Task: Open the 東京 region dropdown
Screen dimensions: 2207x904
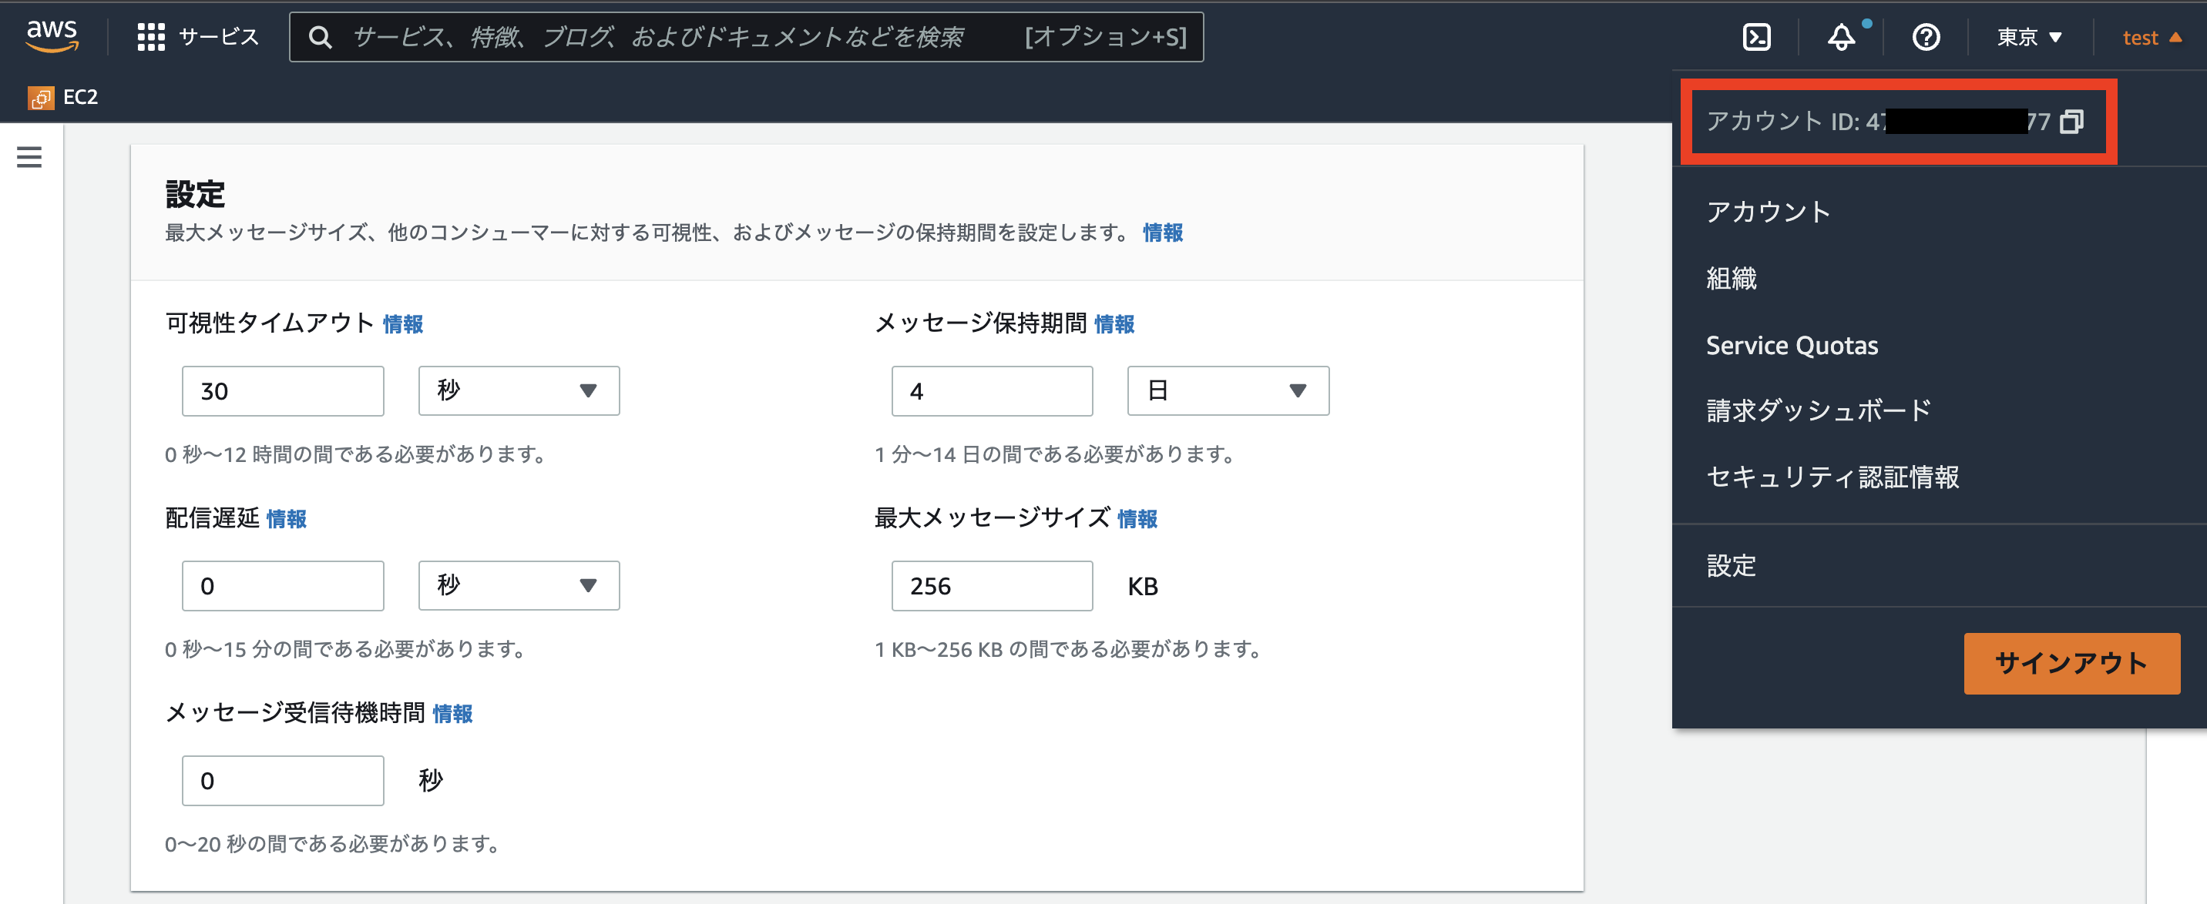Action: pyautogui.click(x=2027, y=37)
